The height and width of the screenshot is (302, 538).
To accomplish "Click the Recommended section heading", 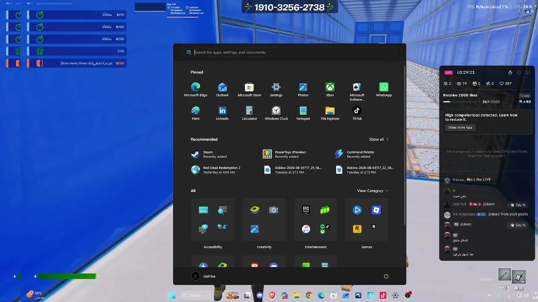I will (x=204, y=139).
